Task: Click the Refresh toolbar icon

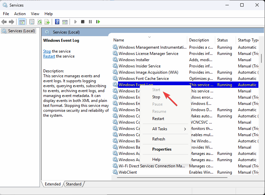Action: pos(40,22)
